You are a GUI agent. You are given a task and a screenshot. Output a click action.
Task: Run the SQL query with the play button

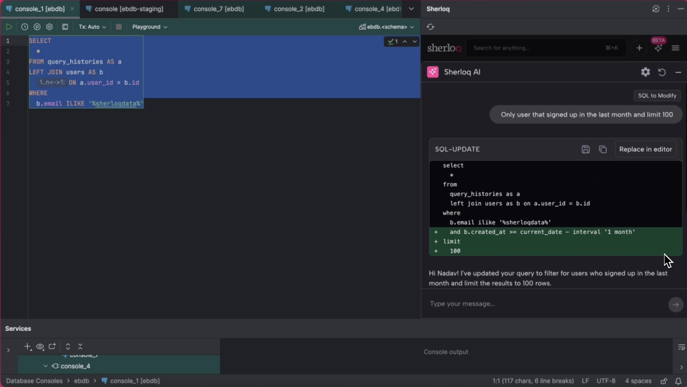[x=9, y=27]
